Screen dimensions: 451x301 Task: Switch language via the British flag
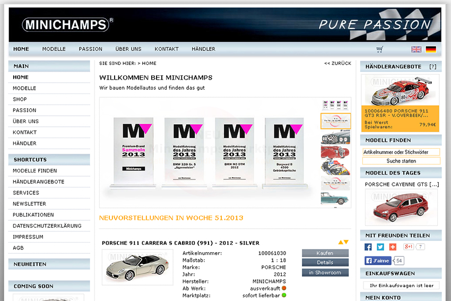pyautogui.click(x=416, y=49)
